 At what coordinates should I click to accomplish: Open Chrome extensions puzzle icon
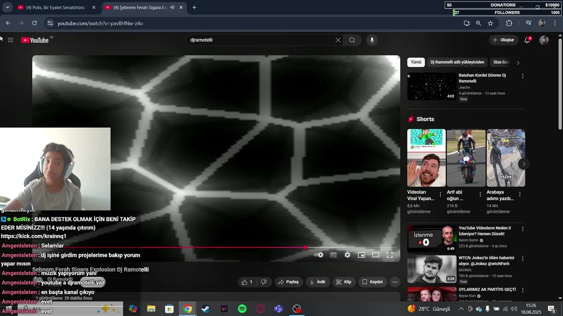(x=509, y=23)
